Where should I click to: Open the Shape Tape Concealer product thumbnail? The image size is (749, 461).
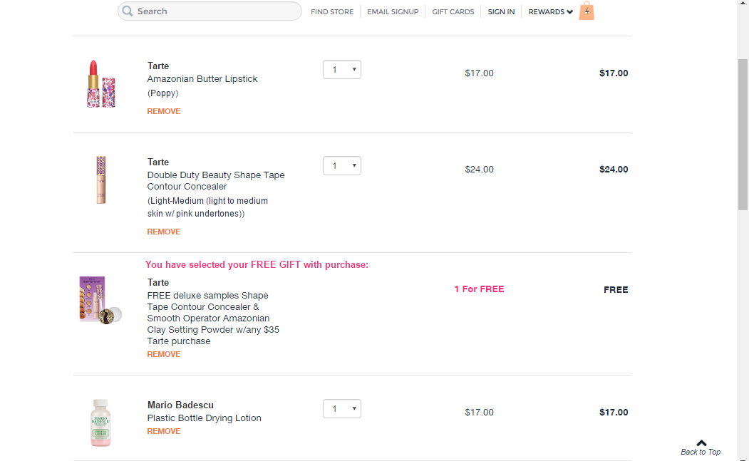100,180
